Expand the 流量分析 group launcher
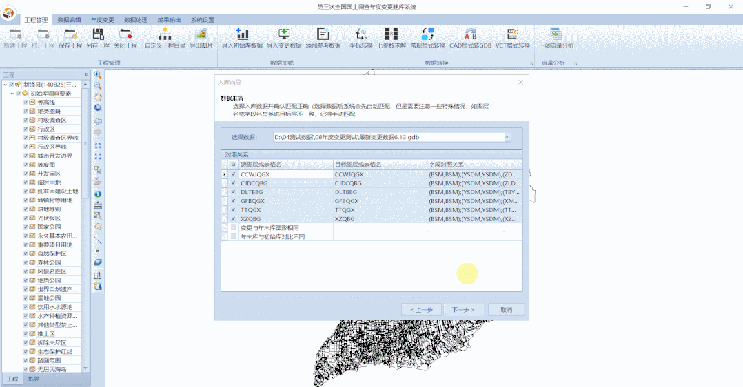 pyautogui.click(x=576, y=63)
